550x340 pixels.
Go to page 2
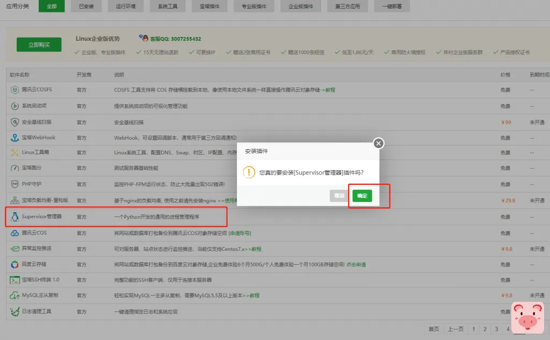click(x=485, y=329)
